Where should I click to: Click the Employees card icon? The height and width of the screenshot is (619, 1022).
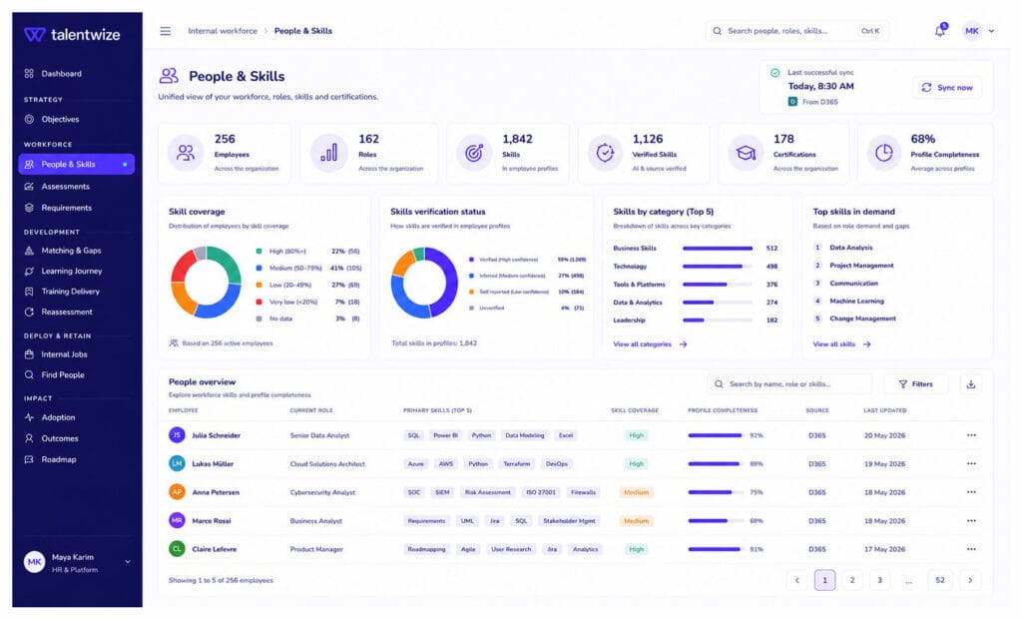[186, 154]
